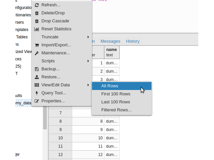Select the Tables tree item
Image resolution: width=214 pixels, height=160 pixels.
22,37
